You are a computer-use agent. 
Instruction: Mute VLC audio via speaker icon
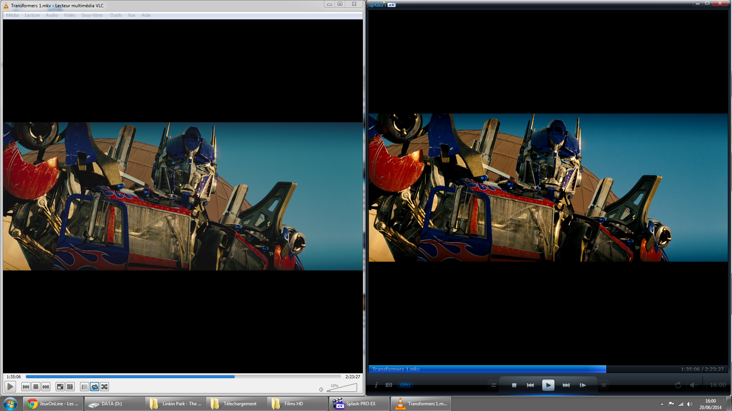[321, 389]
